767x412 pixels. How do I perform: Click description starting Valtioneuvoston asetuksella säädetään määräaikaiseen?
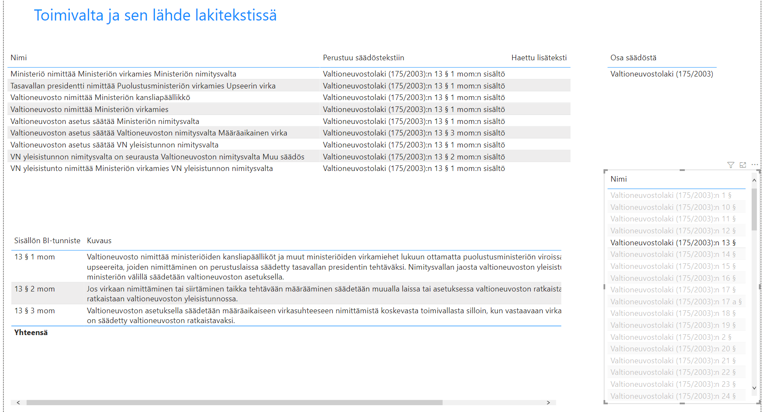pos(324,315)
